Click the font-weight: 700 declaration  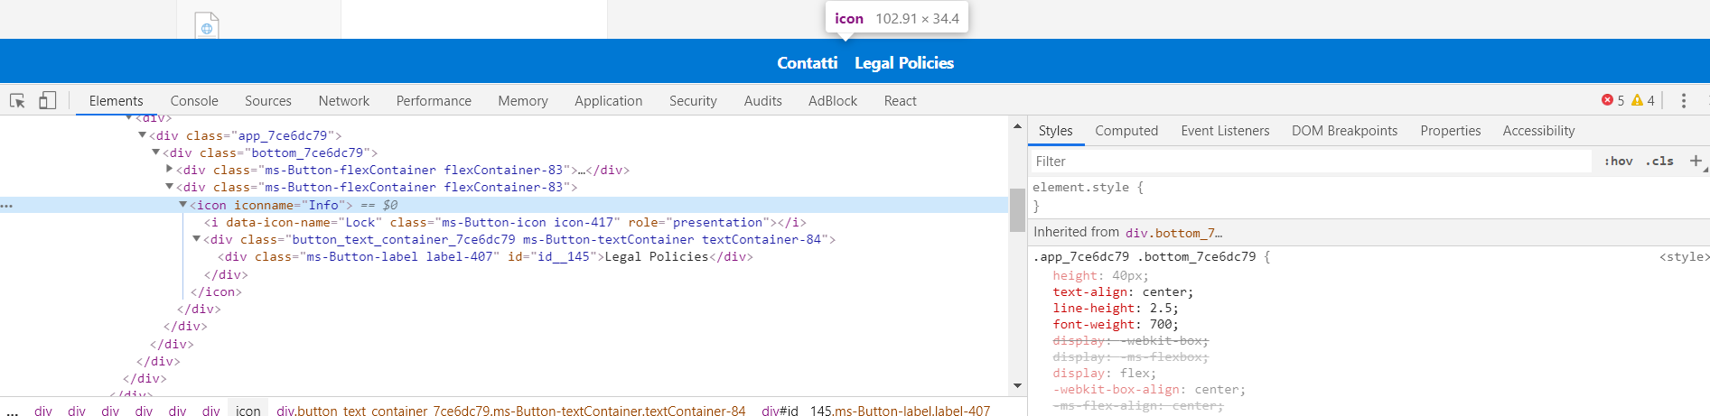pos(1116,324)
